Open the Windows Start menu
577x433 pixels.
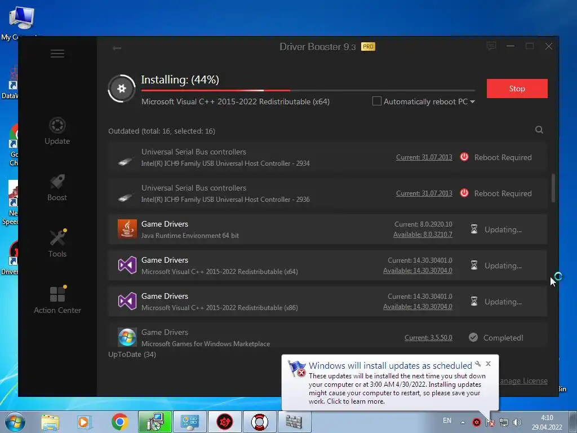[x=15, y=422]
